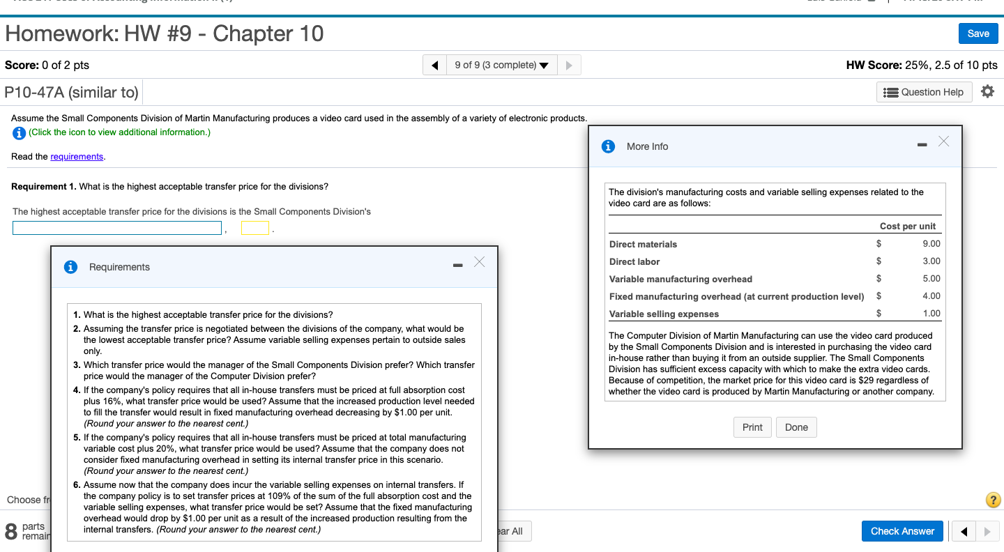Screen dimensions: 1004x552
Task: Select the Direct materials row label
Action: (x=643, y=244)
